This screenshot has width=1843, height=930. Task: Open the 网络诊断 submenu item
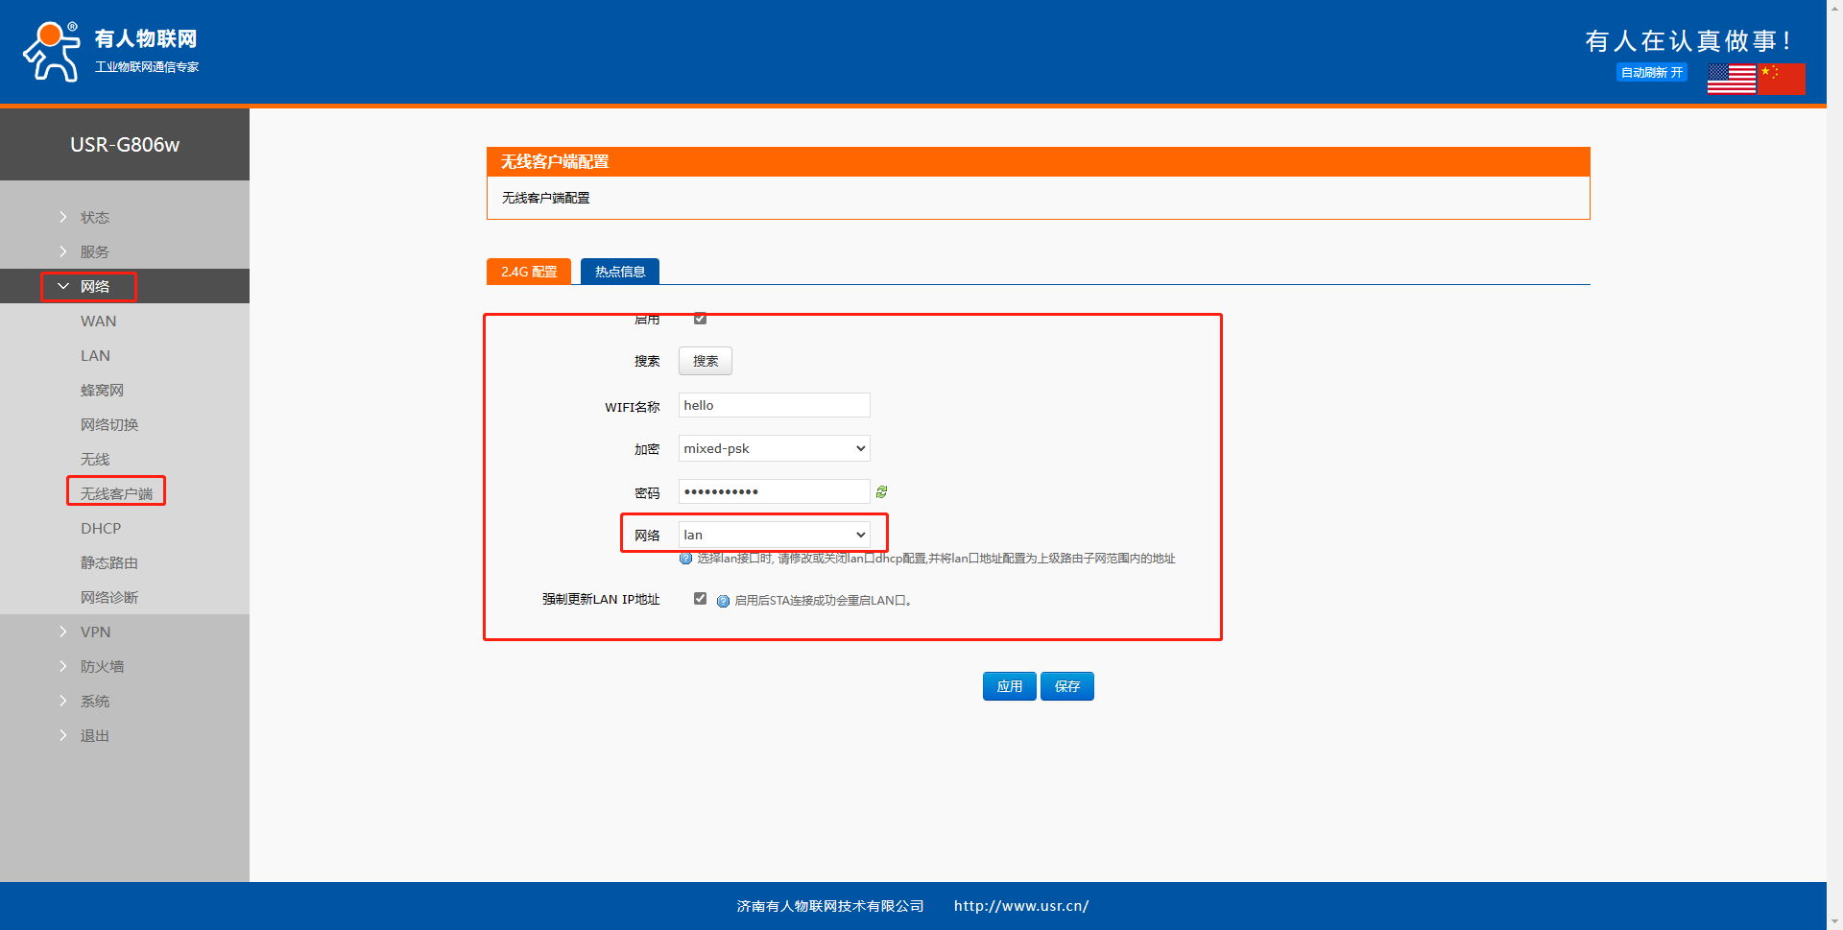pos(109,597)
